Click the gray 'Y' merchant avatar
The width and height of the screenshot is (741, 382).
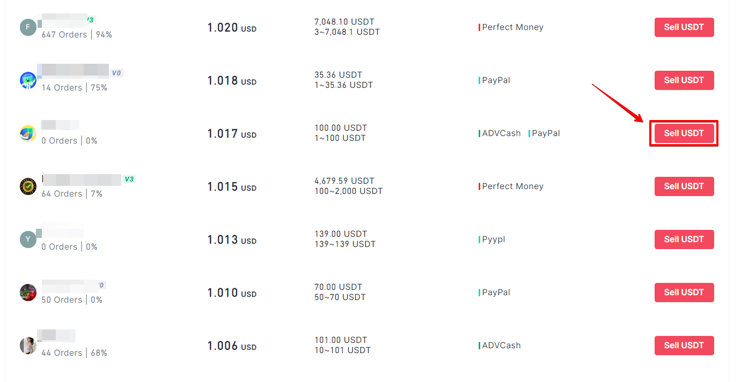coord(28,239)
